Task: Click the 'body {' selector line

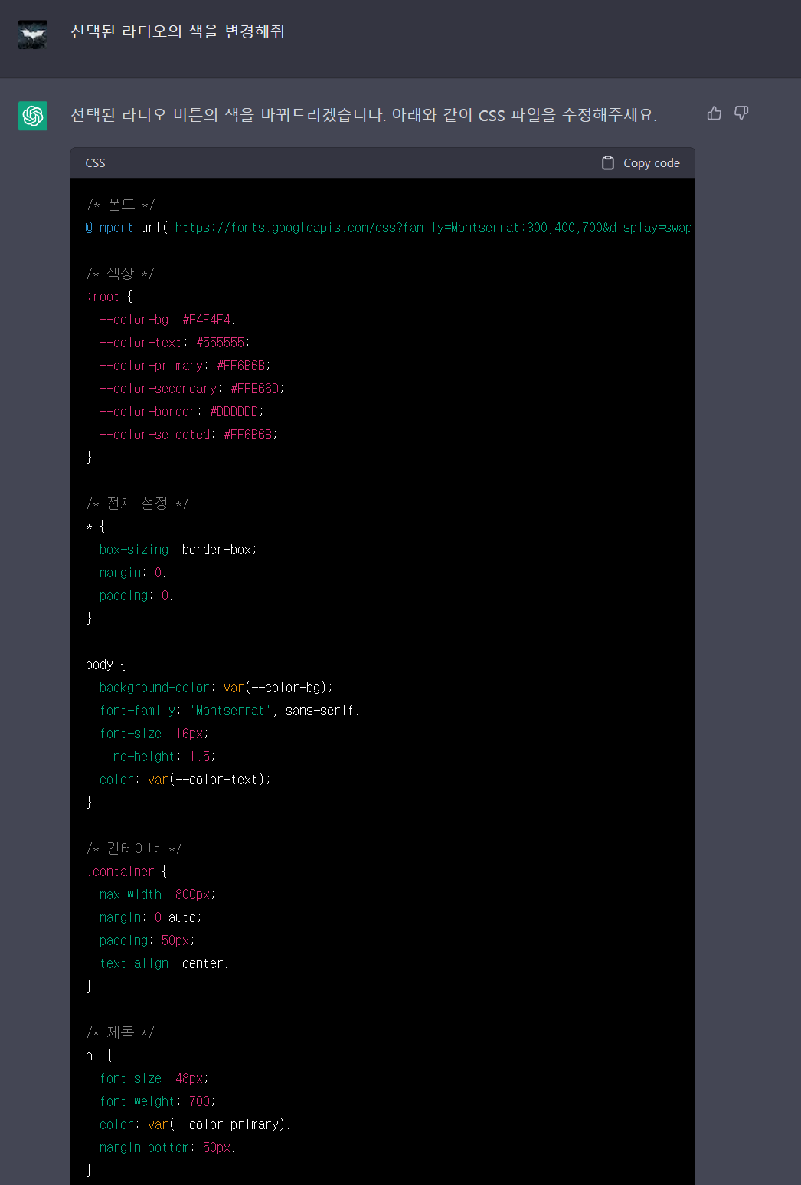Action: (106, 665)
